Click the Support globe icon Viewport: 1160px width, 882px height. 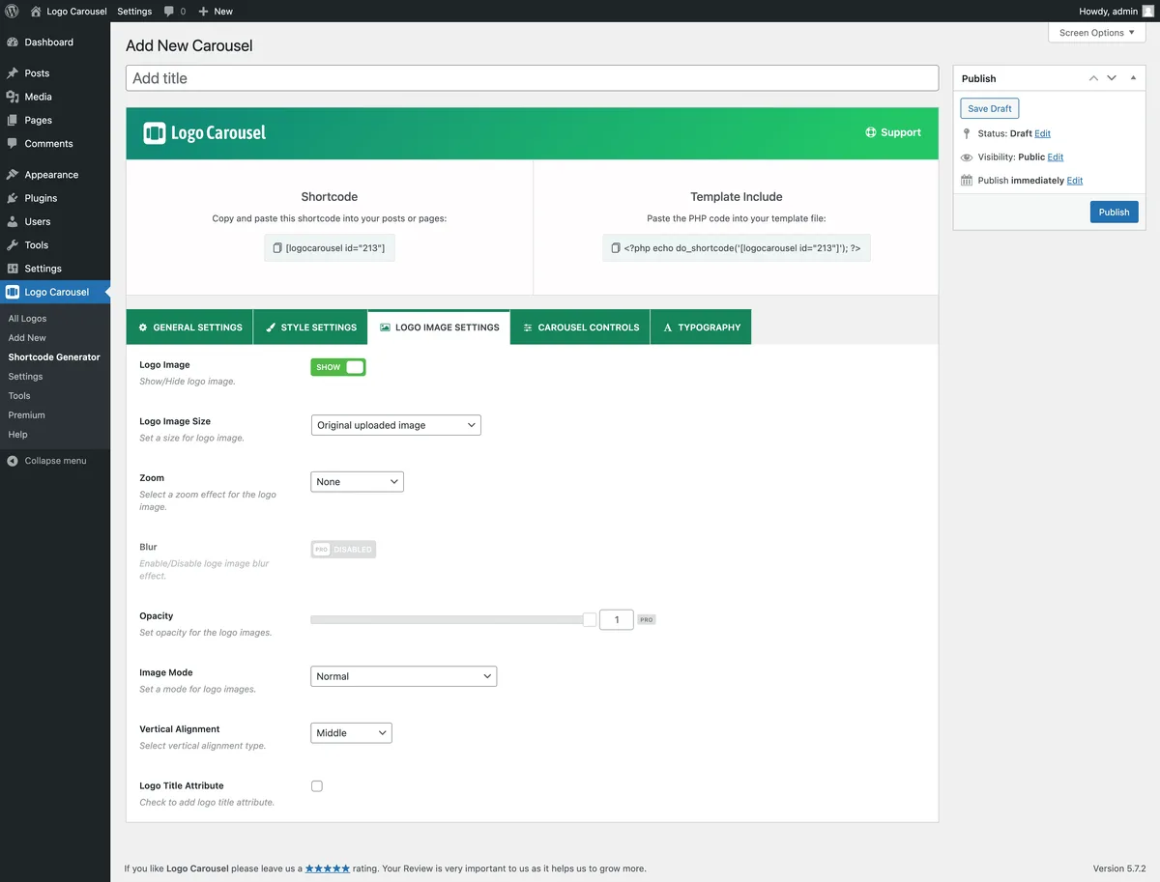tap(871, 132)
